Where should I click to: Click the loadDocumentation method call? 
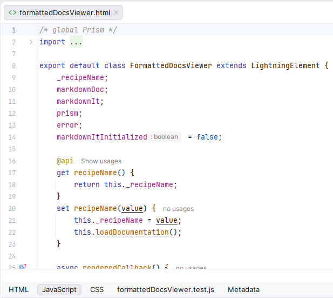[132, 232]
